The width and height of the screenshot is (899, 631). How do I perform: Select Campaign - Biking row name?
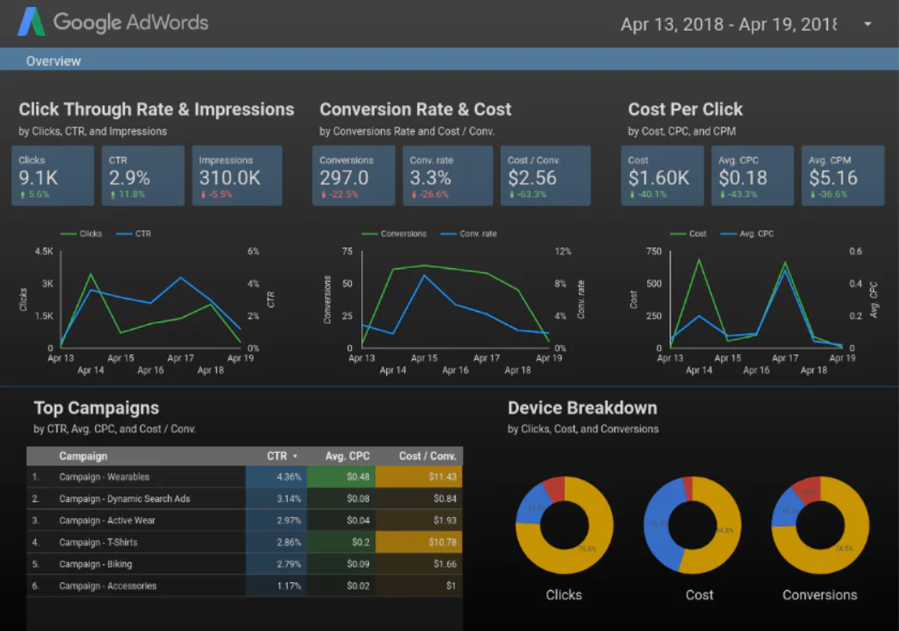pyautogui.click(x=95, y=564)
